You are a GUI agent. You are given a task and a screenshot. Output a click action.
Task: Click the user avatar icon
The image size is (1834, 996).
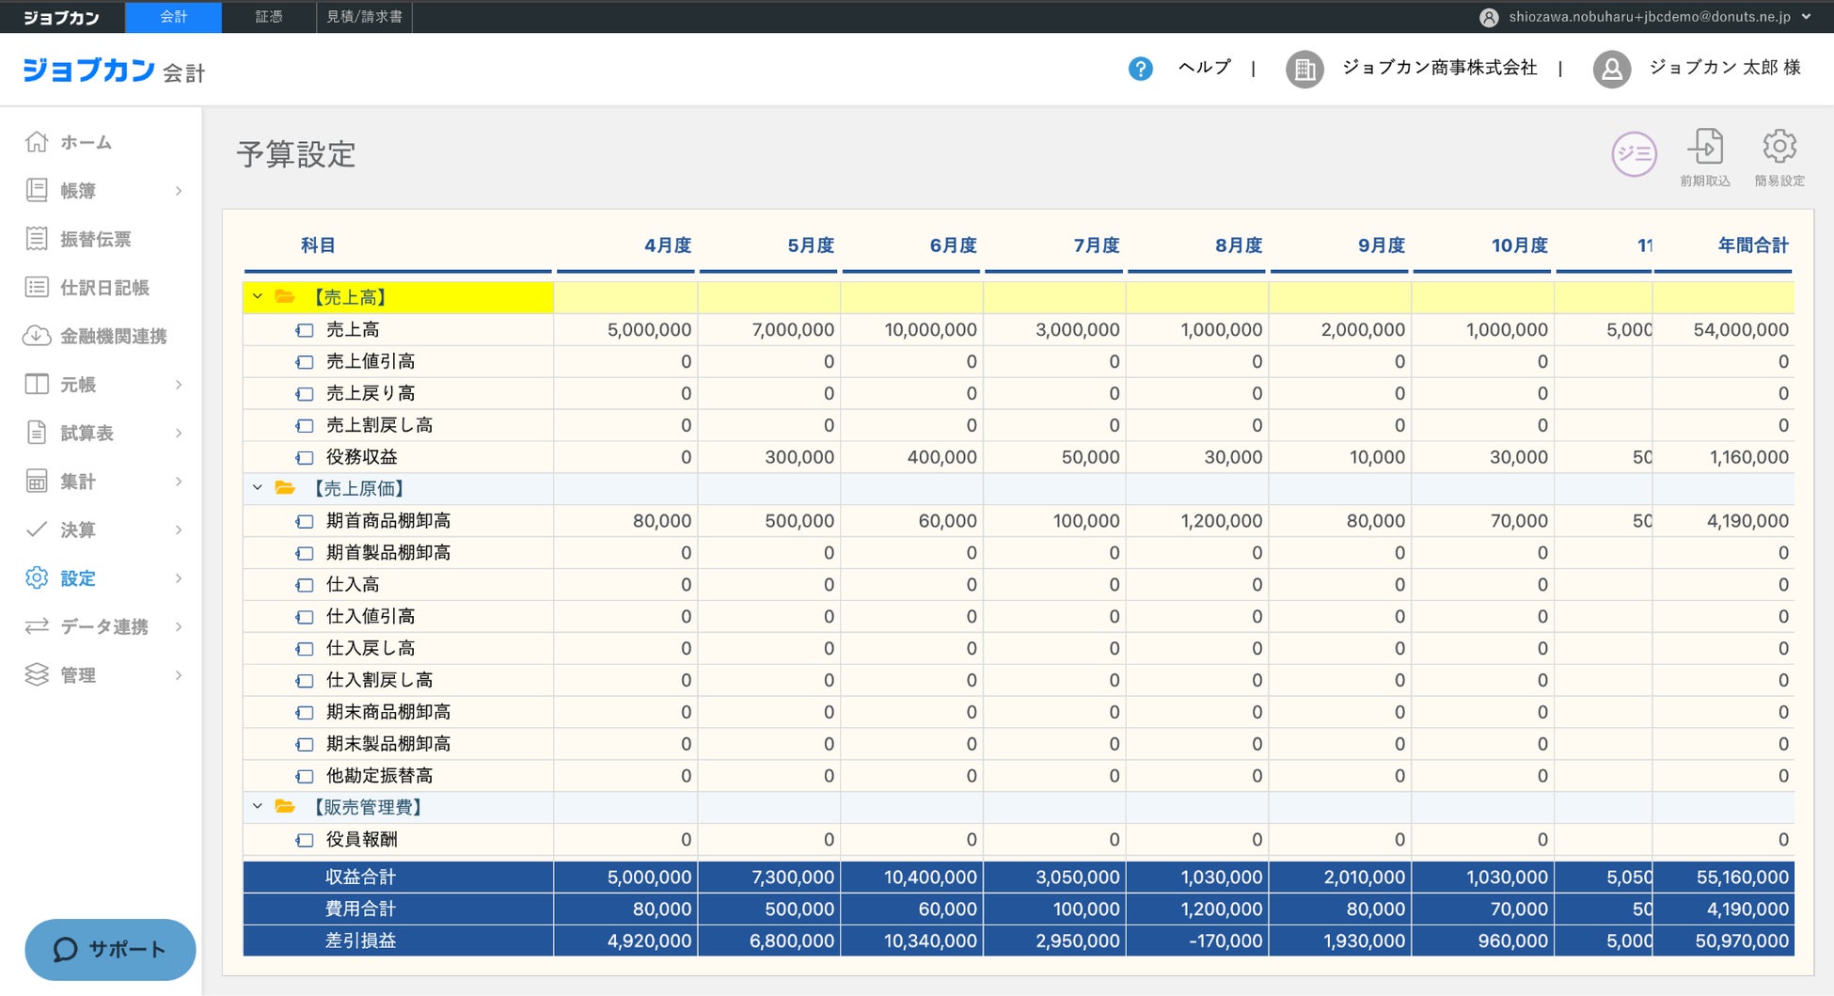(1611, 69)
